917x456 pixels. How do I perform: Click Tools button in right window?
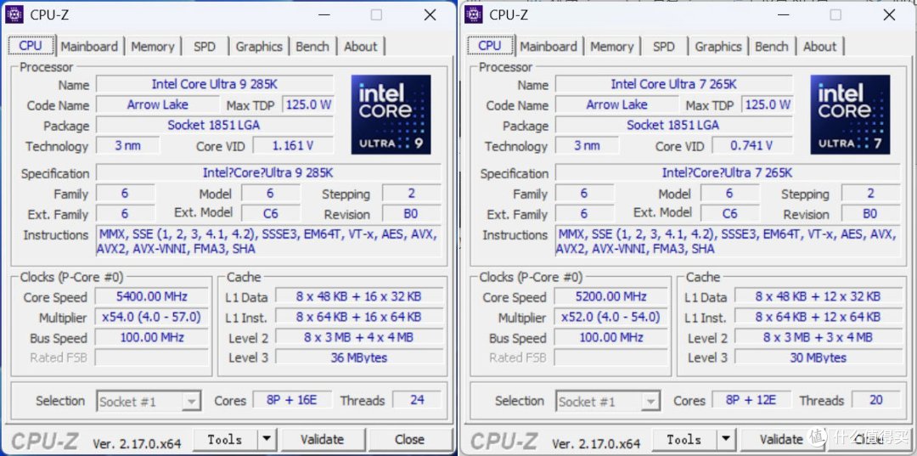pos(684,439)
